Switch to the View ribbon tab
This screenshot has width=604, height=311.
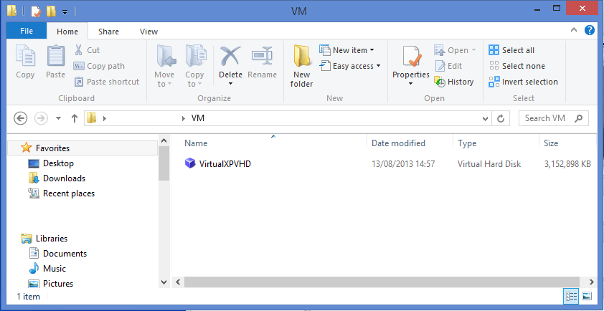coord(148,32)
